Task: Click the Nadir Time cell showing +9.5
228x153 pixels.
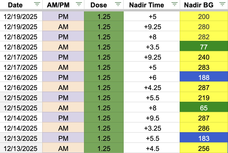Action: pos(152,118)
